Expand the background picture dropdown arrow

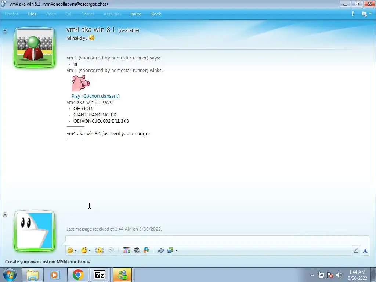pyautogui.click(x=176, y=250)
